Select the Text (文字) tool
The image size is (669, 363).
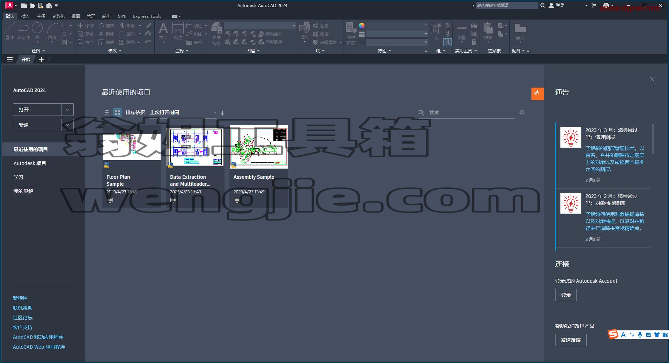coord(163,31)
